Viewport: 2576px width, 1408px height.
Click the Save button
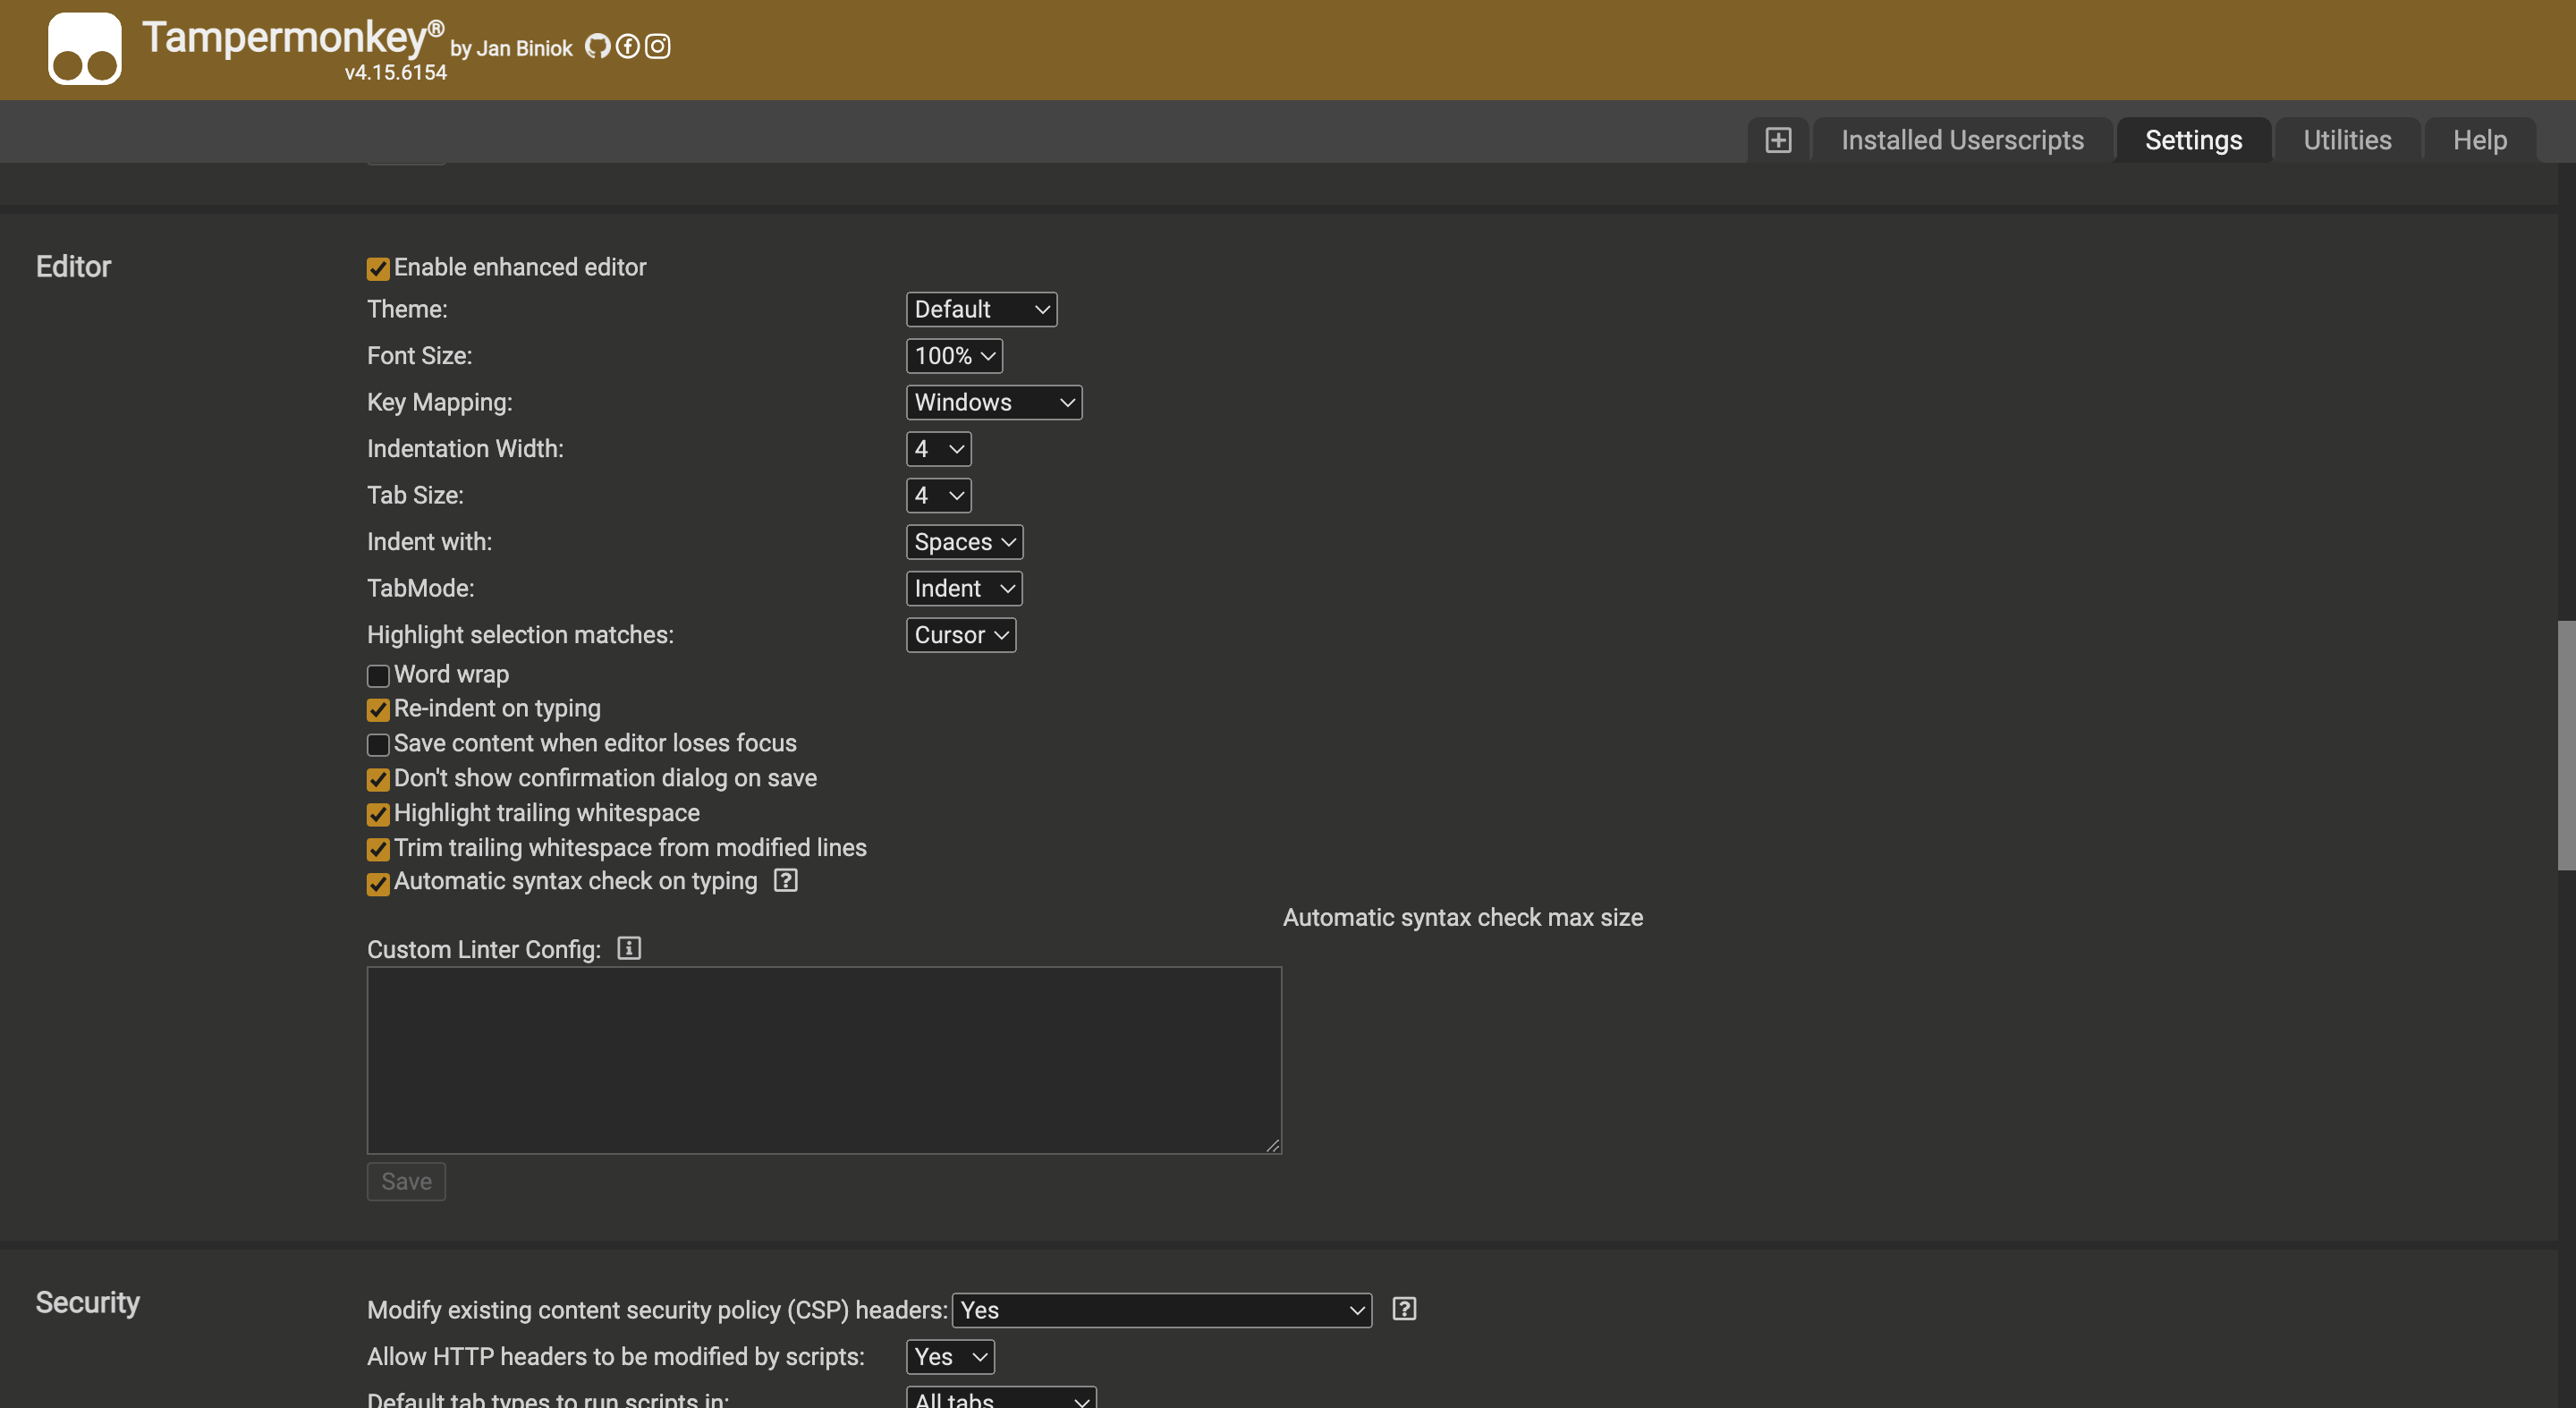click(406, 1181)
